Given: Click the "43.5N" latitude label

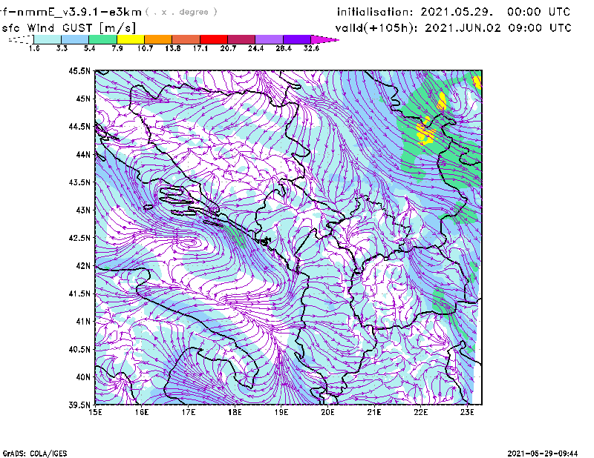Looking at the screenshot, I should pyautogui.click(x=79, y=182).
